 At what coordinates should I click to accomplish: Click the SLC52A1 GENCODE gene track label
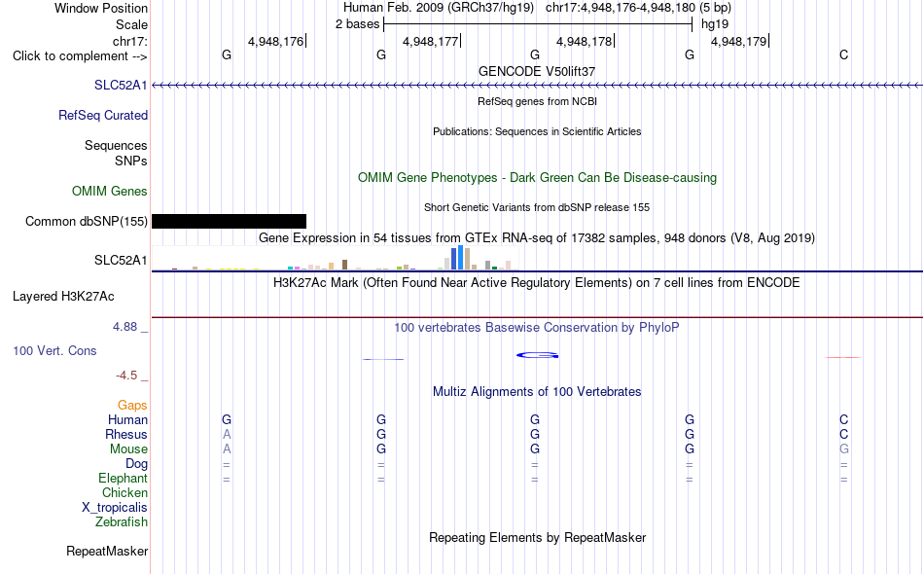(x=121, y=85)
